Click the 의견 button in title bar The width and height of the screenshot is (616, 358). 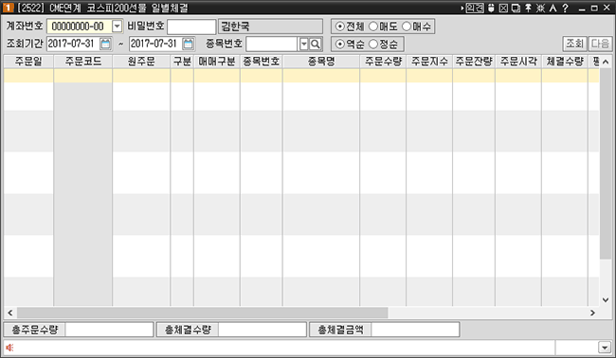point(475,8)
